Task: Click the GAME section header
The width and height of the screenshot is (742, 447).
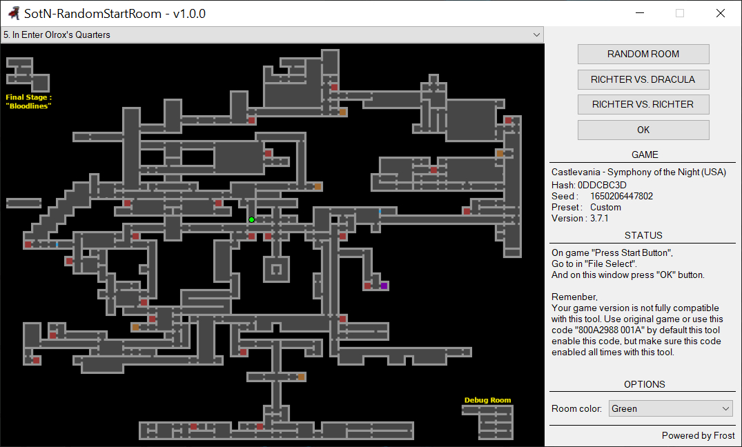Action: [645, 155]
